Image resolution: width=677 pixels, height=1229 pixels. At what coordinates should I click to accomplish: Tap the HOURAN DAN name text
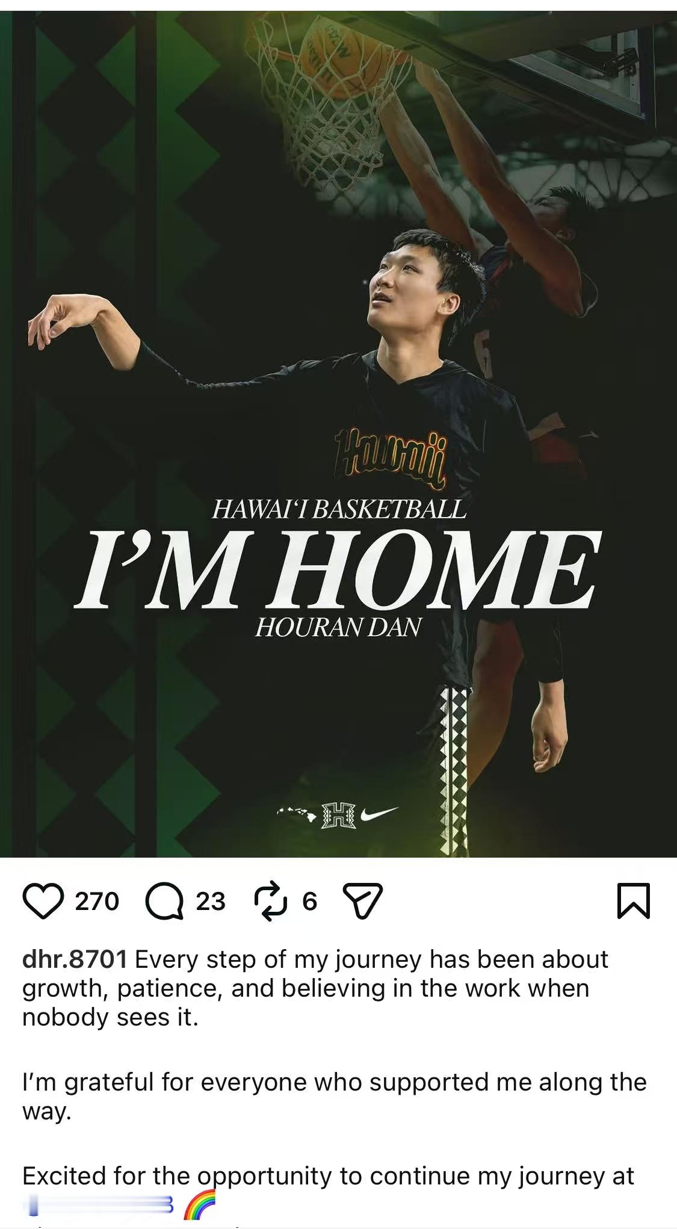pos(338,628)
